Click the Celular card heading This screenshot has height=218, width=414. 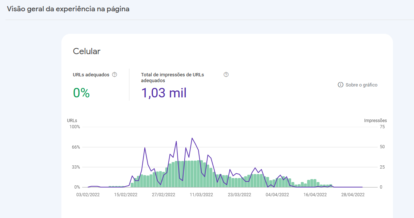[x=87, y=51]
